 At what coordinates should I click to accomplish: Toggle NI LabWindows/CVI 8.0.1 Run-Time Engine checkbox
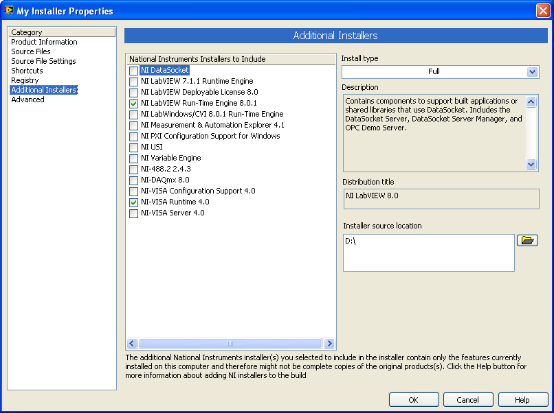pyautogui.click(x=133, y=115)
